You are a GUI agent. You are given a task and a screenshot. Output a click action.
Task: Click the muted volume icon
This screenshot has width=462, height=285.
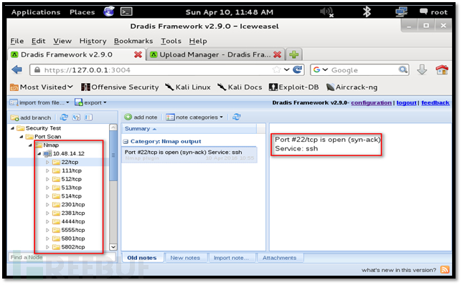[x=326, y=11]
